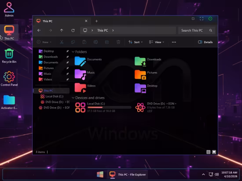Click the Cut scissors icon
Viewport: 242px width, 181px height.
click(62, 42)
